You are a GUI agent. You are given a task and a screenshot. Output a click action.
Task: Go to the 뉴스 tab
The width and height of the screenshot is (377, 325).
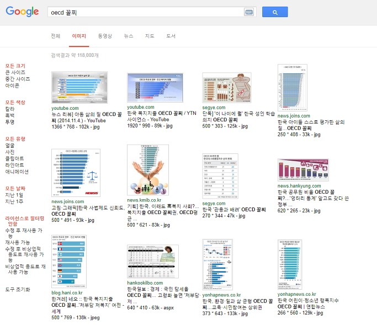coord(129,36)
